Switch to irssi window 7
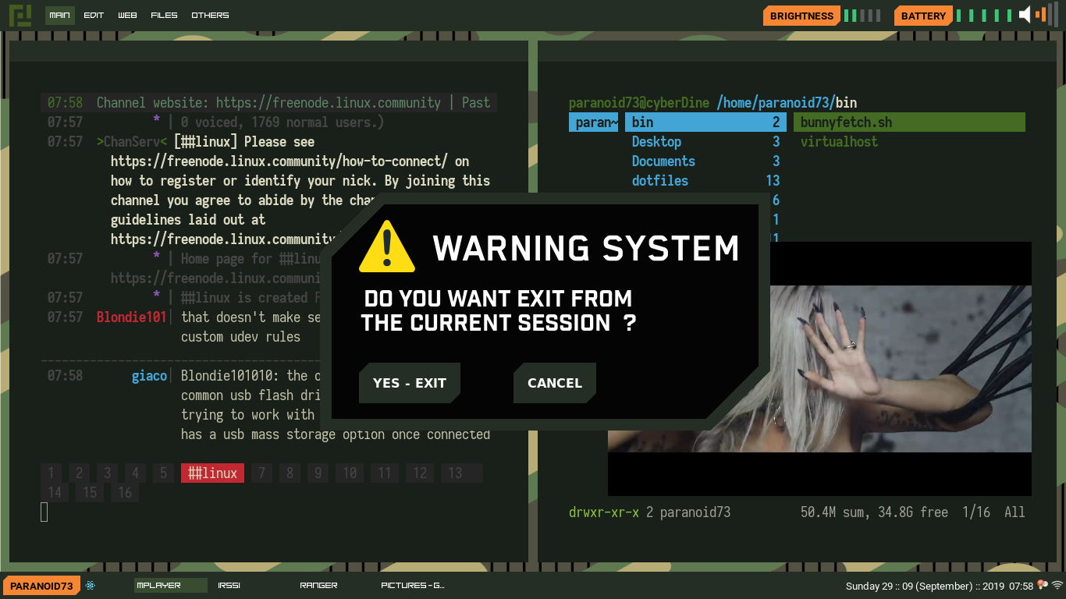The height and width of the screenshot is (599, 1066). (262, 473)
